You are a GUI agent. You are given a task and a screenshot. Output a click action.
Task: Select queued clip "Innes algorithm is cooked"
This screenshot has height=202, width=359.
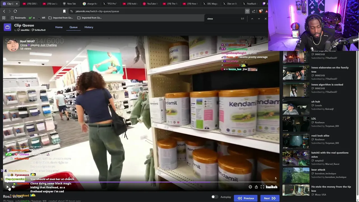[319, 90]
